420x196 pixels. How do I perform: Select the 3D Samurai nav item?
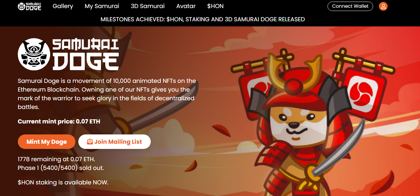[x=148, y=6]
